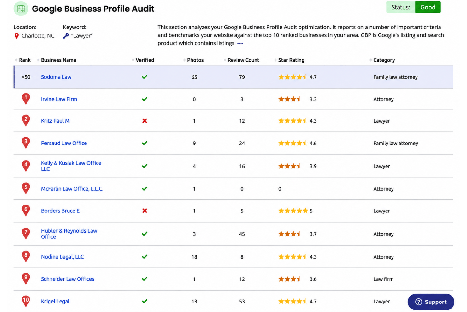Click red X unverified mark for Kritz Paul M
This screenshot has width=467, height=312.
click(x=145, y=121)
